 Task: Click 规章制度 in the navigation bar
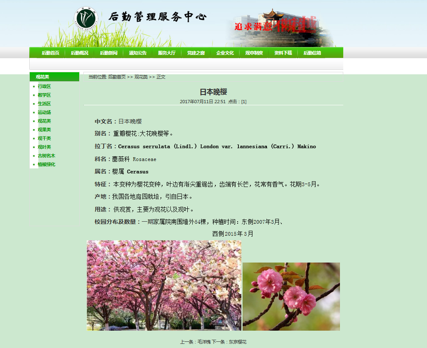click(254, 53)
